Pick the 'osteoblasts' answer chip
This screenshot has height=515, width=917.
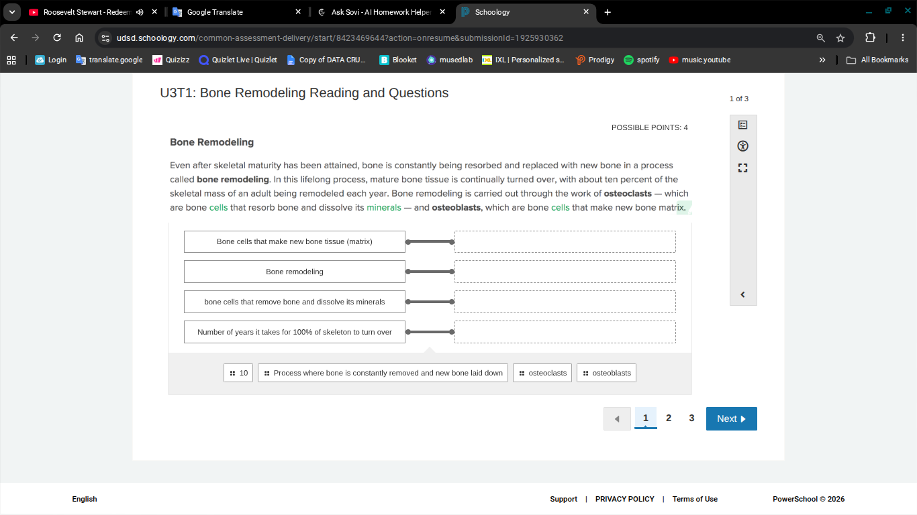coord(606,373)
